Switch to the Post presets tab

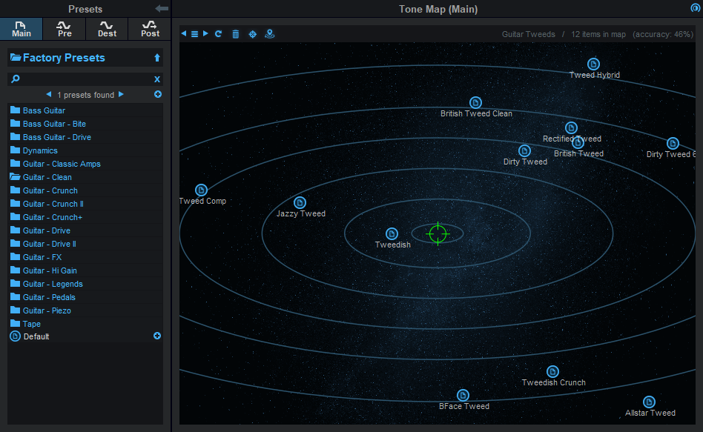click(x=149, y=29)
